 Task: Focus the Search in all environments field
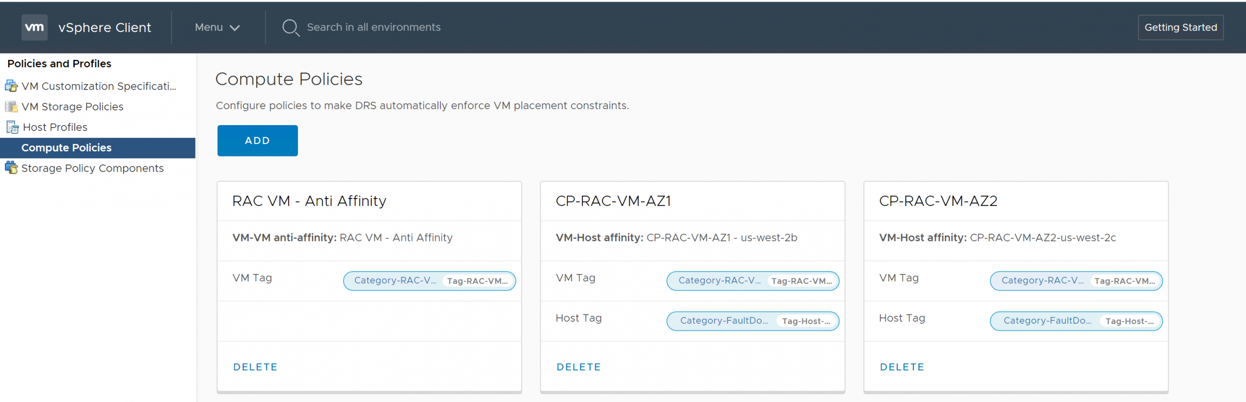coord(373,27)
